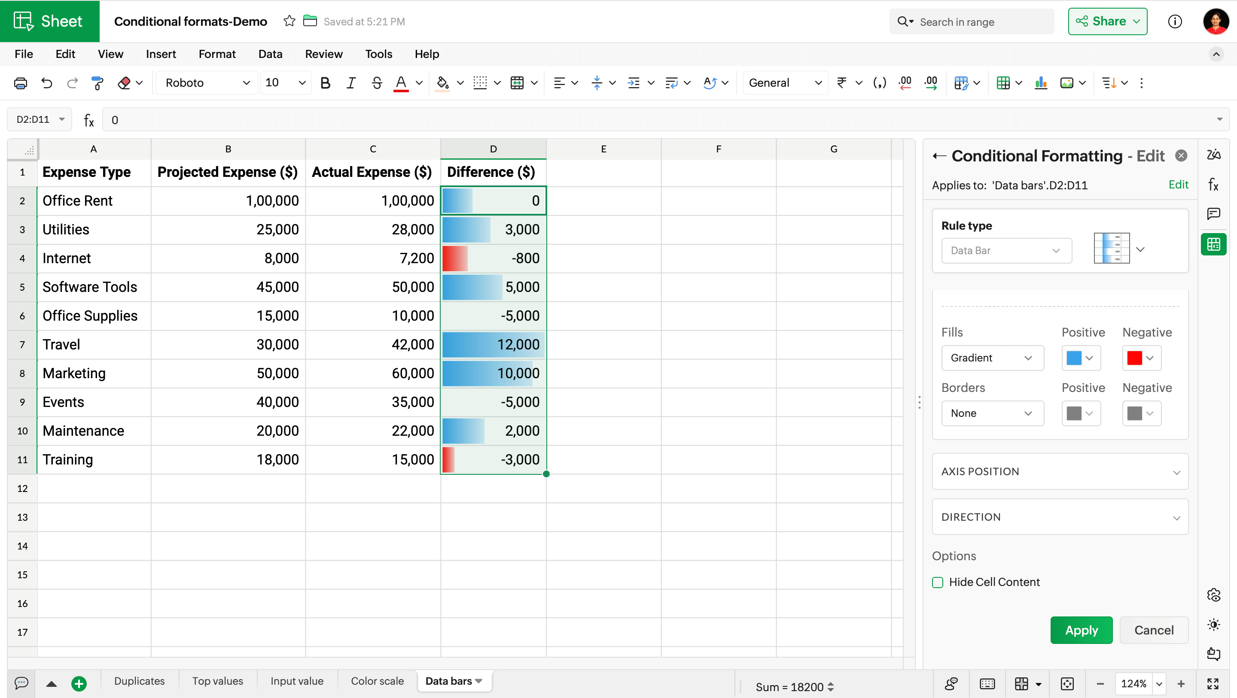Open the Data menu
Image resolution: width=1237 pixels, height=698 pixels.
coord(270,54)
